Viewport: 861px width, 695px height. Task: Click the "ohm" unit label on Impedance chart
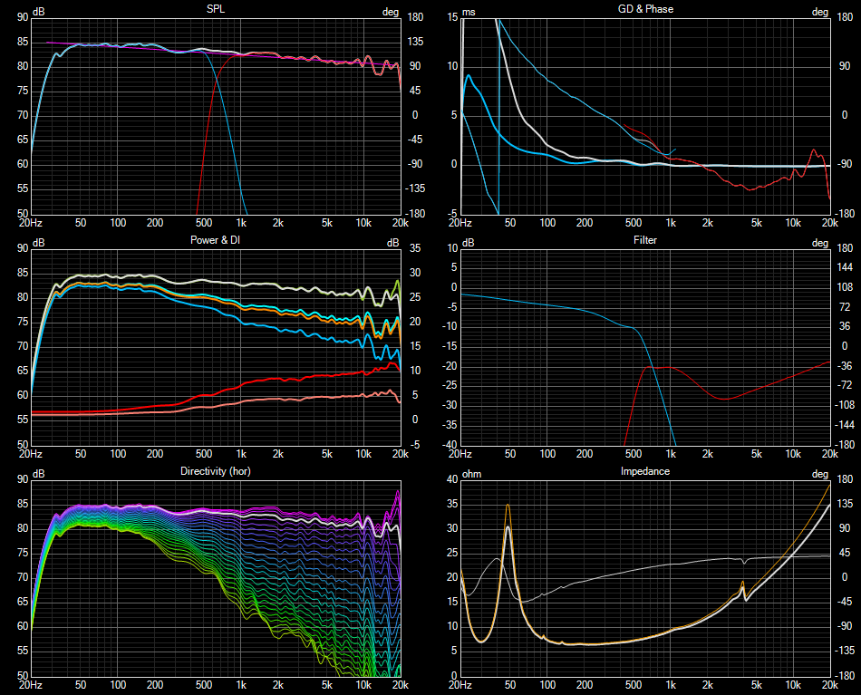471,474
